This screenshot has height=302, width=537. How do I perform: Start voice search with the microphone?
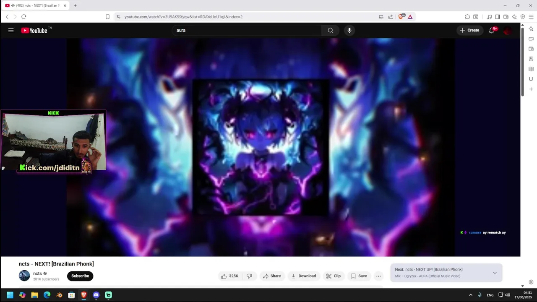(349, 30)
